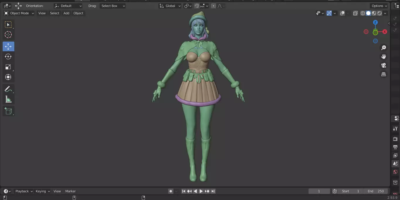Click the blue Z axis gizmo handle
This screenshot has width=400, height=200.
tap(375, 22)
